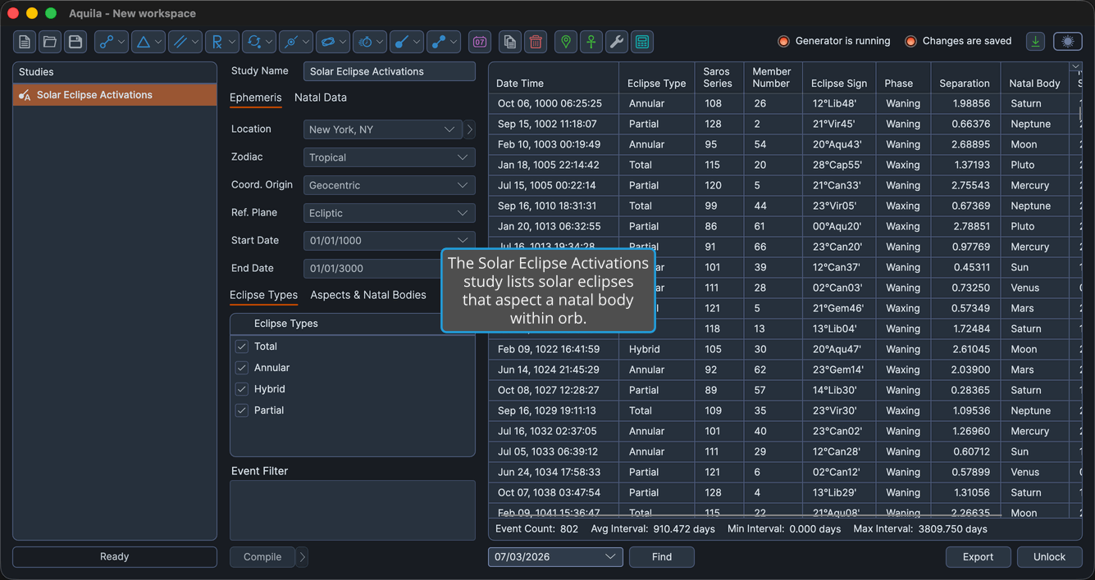Open the Start Date 01/01/1000 picker
Screen dimensions: 1095x580
[x=389, y=241]
